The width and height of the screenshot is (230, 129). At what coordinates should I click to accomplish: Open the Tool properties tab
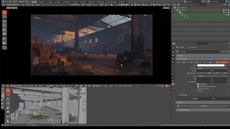click(173, 48)
